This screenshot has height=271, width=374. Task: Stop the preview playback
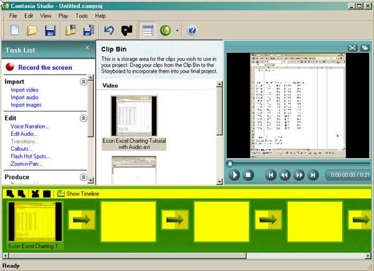[x=248, y=175]
